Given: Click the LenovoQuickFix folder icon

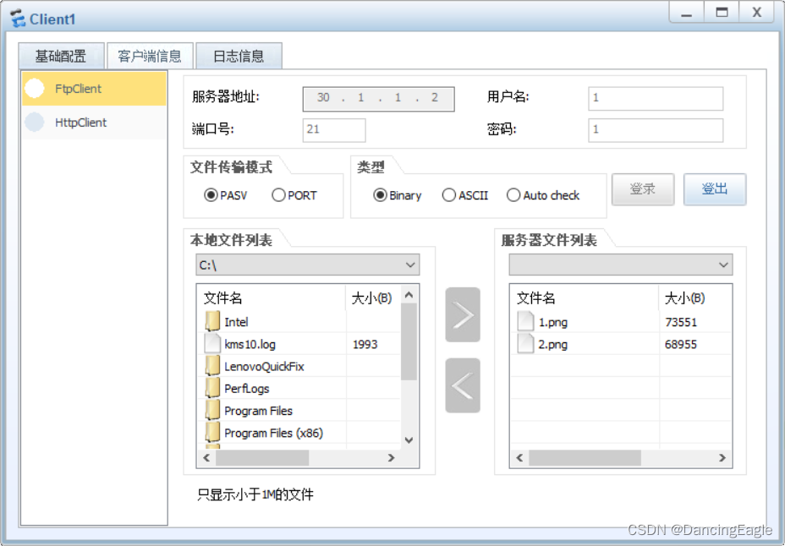Looking at the screenshot, I should 212,366.
